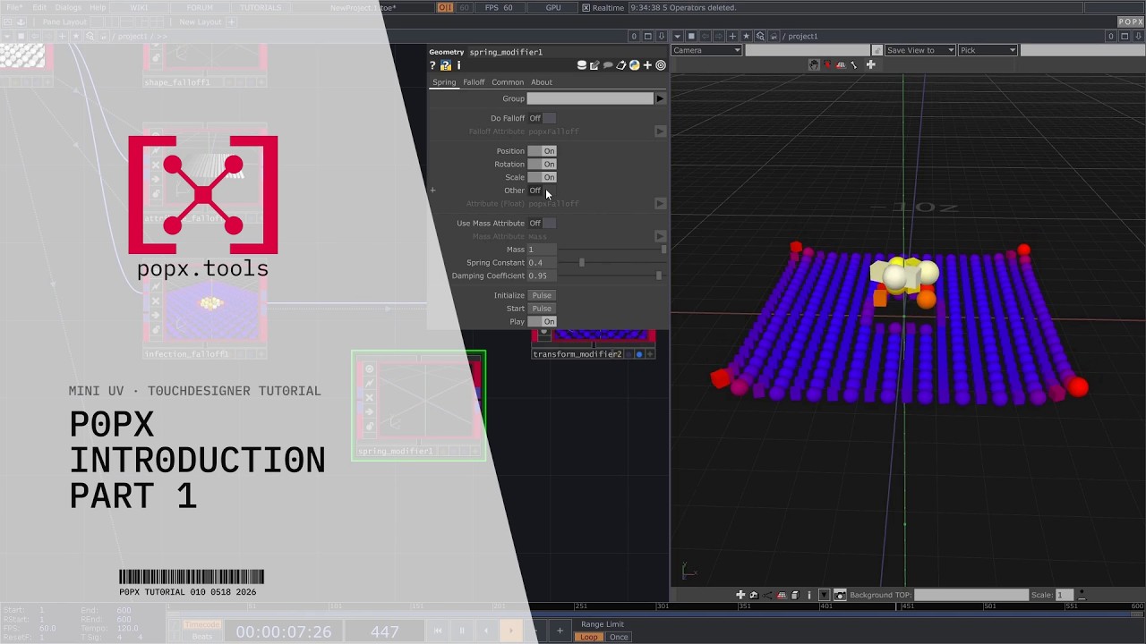1146x644 pixels.
Task: Click the Python language icon
Action: [634, 65]
